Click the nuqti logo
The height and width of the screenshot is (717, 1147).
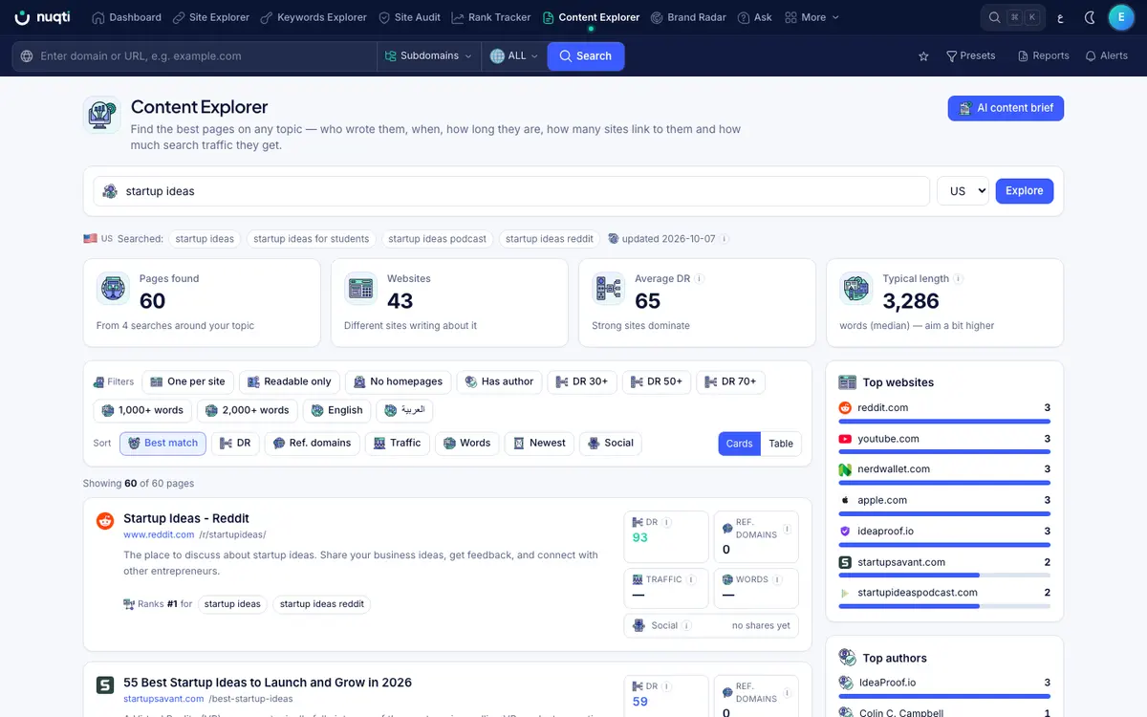[x=41, y=17]
